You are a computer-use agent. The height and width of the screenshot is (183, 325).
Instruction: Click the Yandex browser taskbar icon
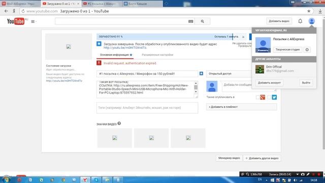(85, 180)
